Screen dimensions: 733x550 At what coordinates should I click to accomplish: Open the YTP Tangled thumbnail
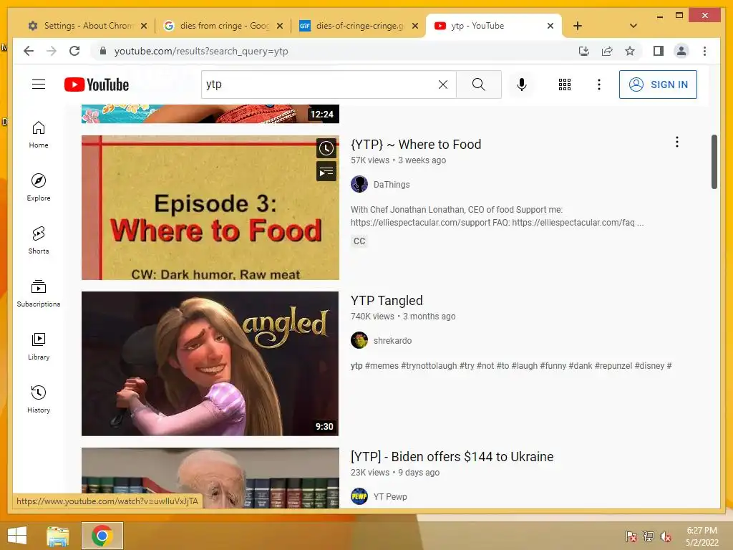[x=210, y=364]
